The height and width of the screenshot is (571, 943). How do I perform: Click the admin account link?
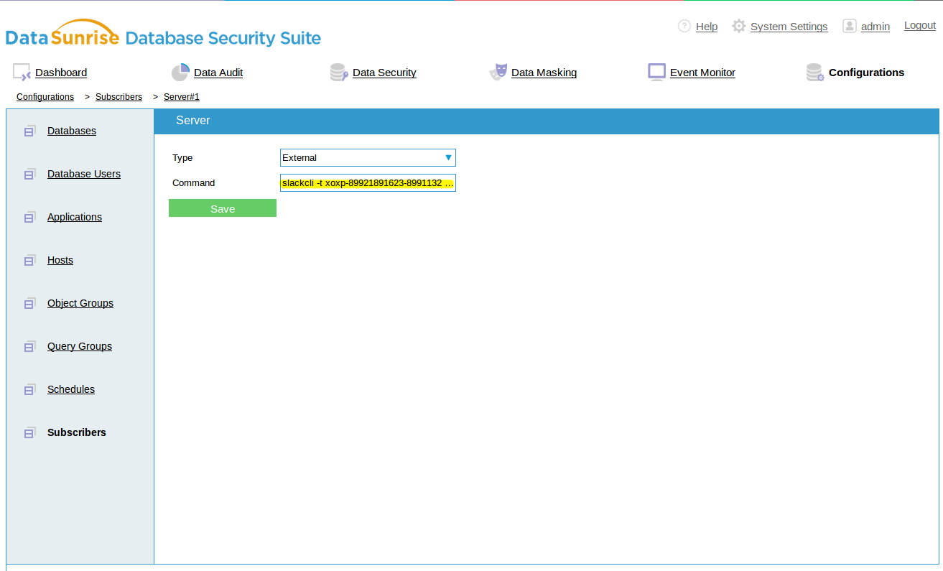coord(875,27)
